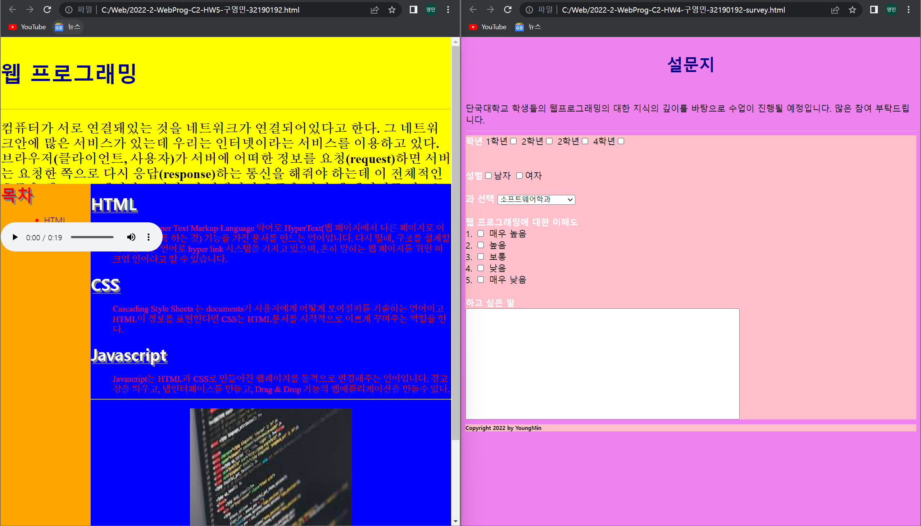The height and width of the screenshot is (526, 921).
Task: Click share icon in left address bar
Action: tap(375, 10)
